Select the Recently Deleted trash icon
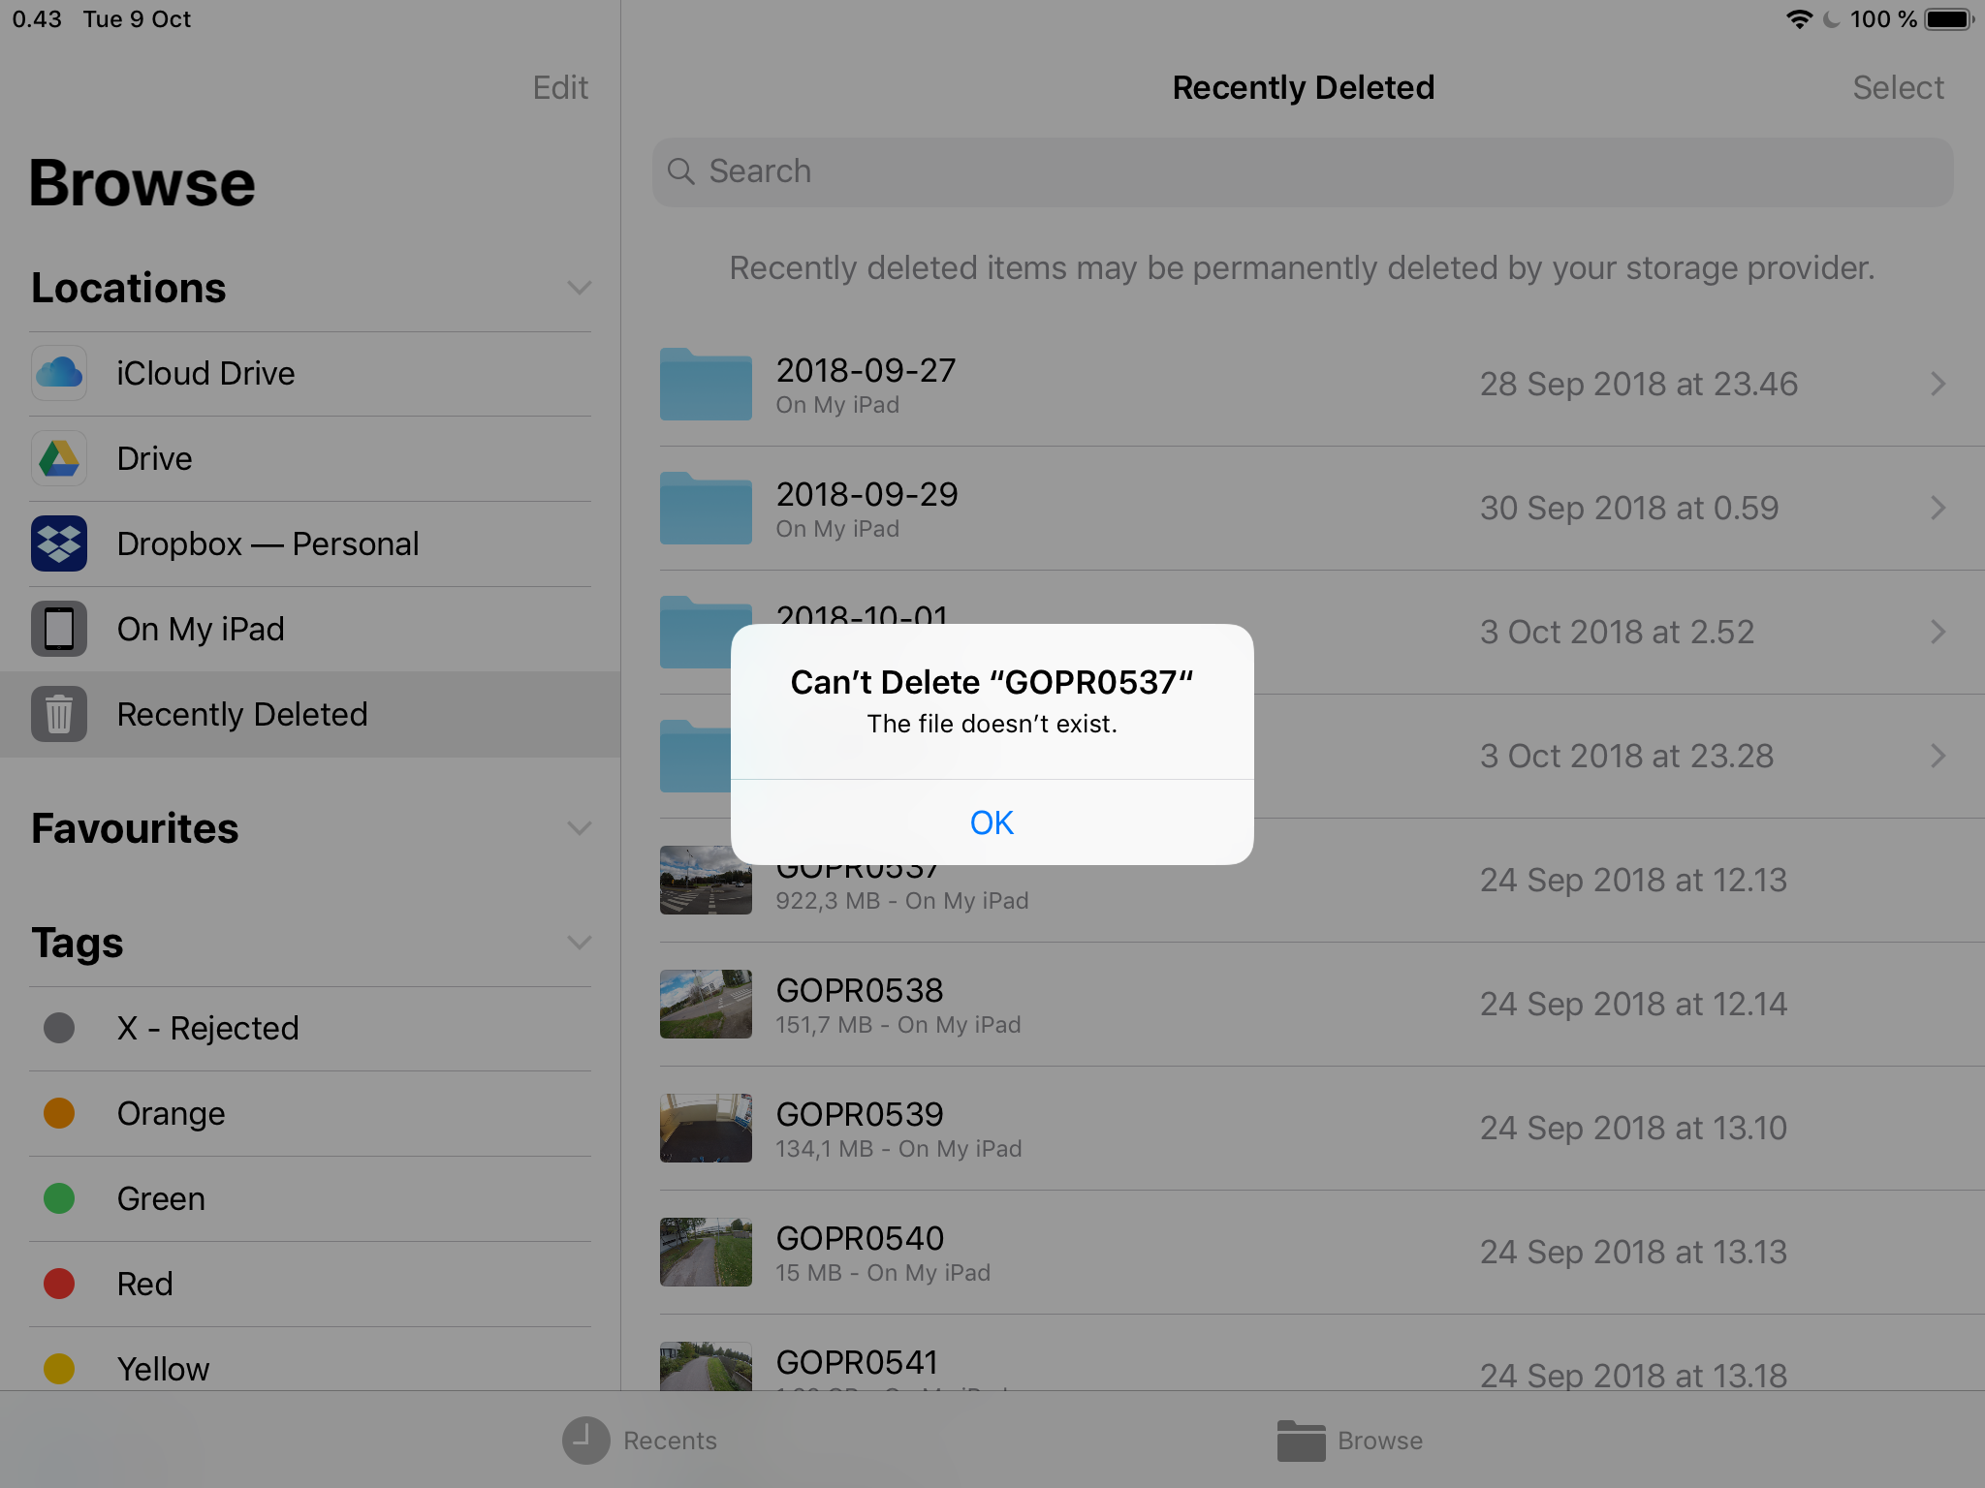This screenshot has height=1488, width=1985. 59,714
